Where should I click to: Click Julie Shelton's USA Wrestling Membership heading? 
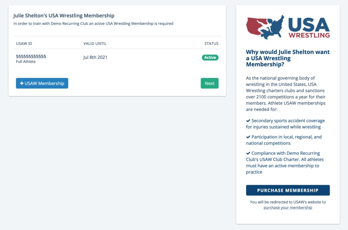click(x=64, y=16)
